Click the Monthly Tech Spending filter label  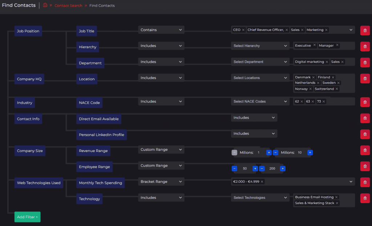(100, 183)
